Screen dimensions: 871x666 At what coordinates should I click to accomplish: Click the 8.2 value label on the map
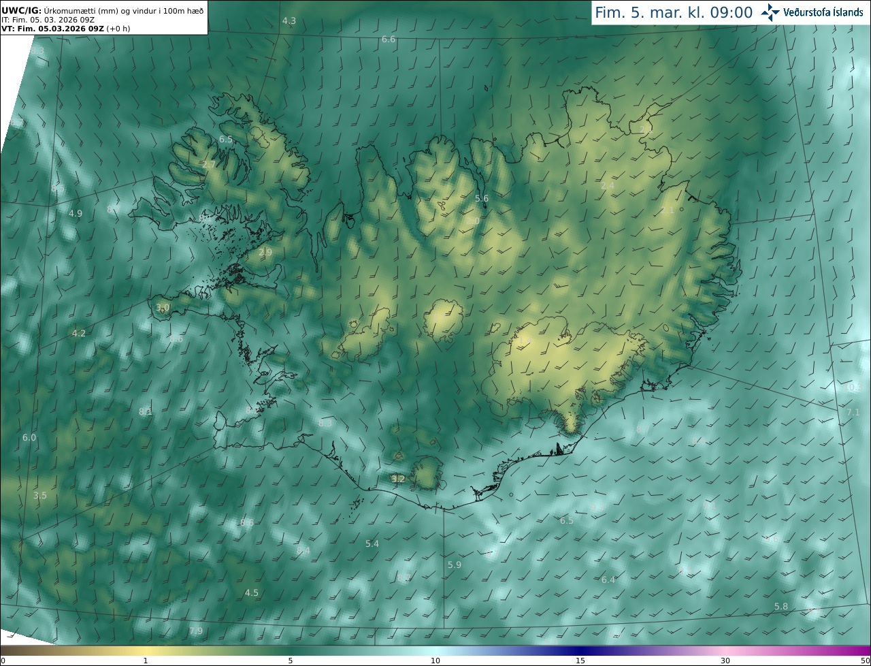click(x=252, y=411)
